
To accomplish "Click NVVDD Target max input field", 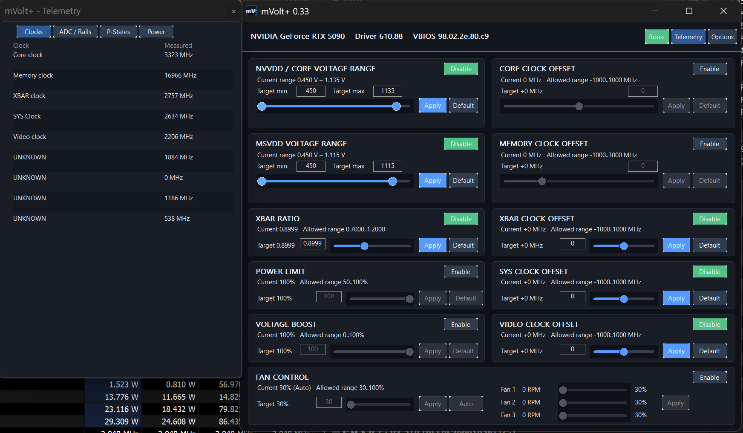I will pyautogui.click(x=388, y=91).
